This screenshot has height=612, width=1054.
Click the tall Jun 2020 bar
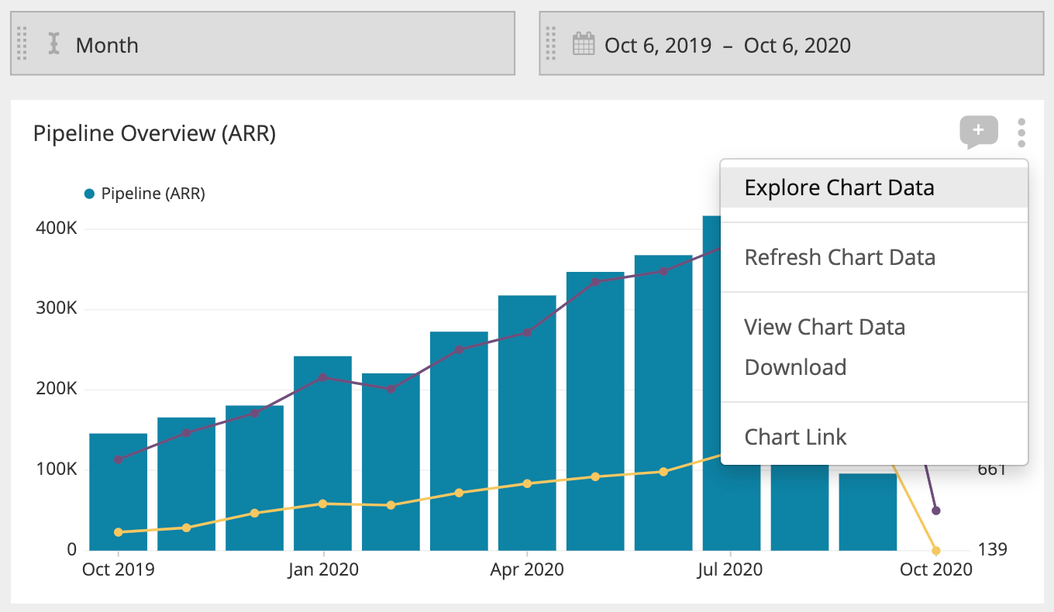[663, 403]
